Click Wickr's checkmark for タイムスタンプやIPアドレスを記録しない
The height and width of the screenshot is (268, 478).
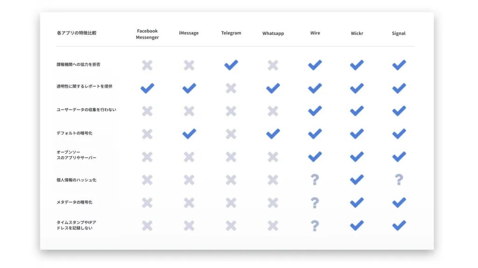357,226
